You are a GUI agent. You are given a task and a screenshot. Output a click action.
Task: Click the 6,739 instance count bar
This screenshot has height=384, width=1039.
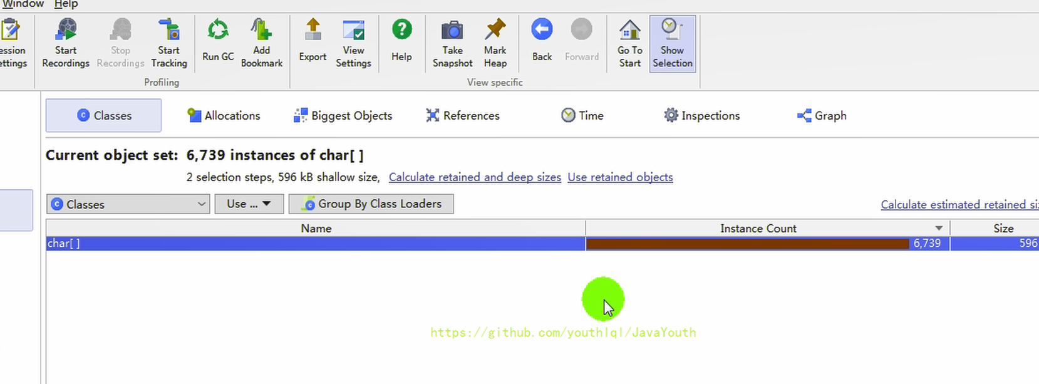click(747, 244)
